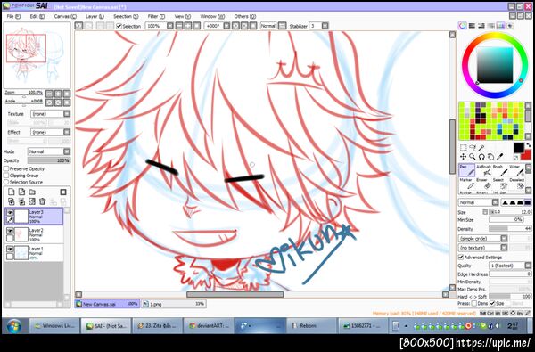Toggle the color wheel panel icon
This screenshot has width=535, height=352.
pyautogui.click(x=462, y=26)
